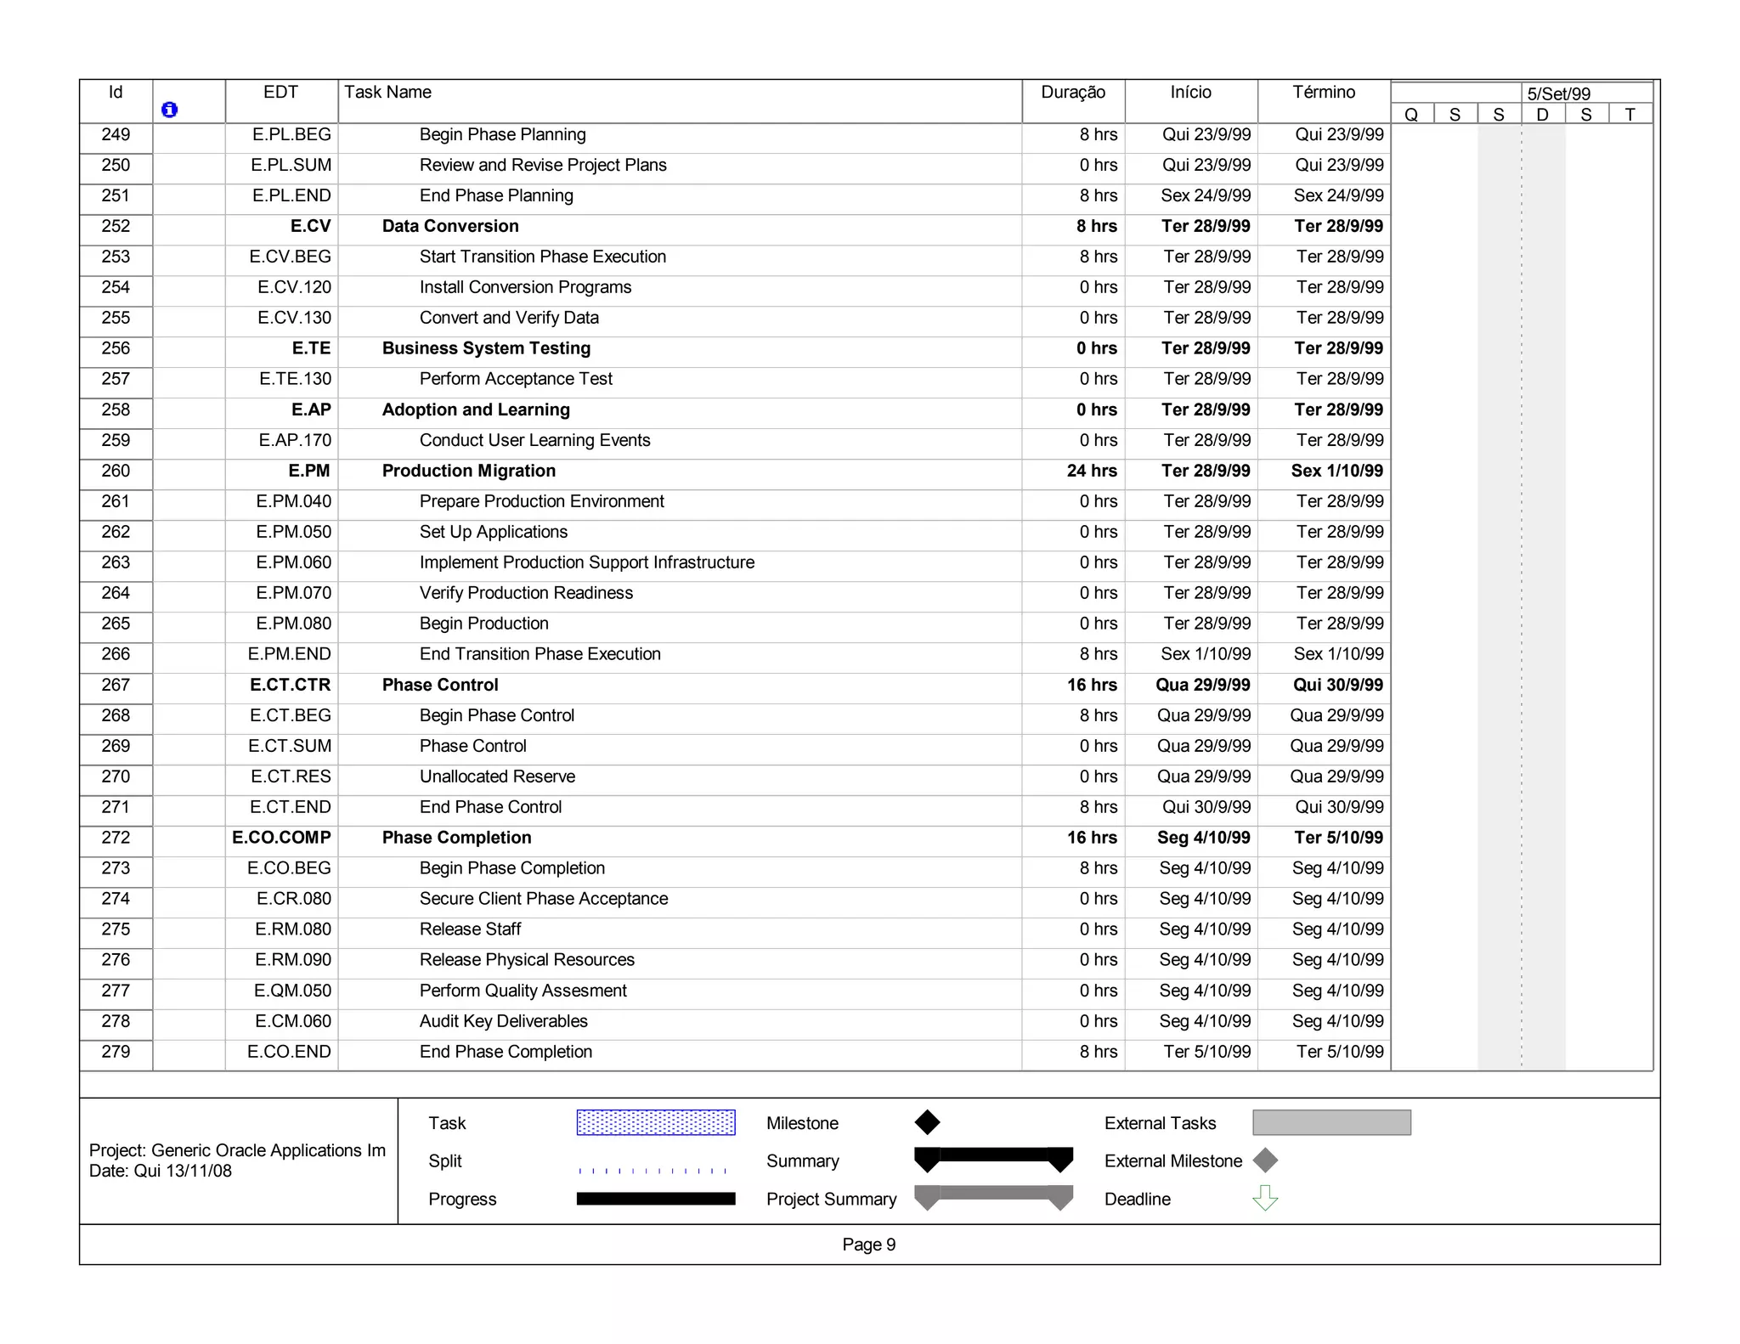Image resolution: width=1740 pixels, height=1344 pixels.
Task: Select task Perform Acceptance Test
Action: point(516,380)
